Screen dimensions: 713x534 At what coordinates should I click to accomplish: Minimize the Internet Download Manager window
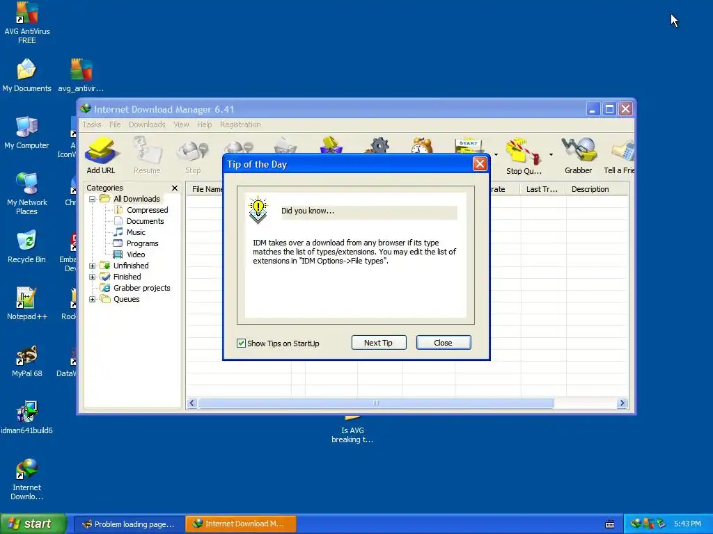[x=593, y=109]
